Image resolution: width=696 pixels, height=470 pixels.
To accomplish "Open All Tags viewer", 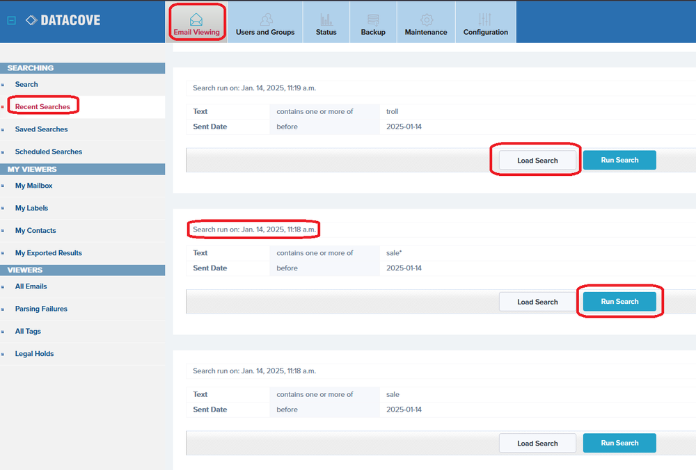I will [x=28, y=331].
